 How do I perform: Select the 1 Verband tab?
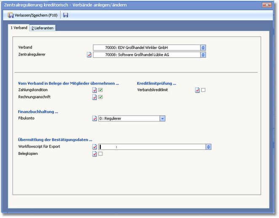19,28
